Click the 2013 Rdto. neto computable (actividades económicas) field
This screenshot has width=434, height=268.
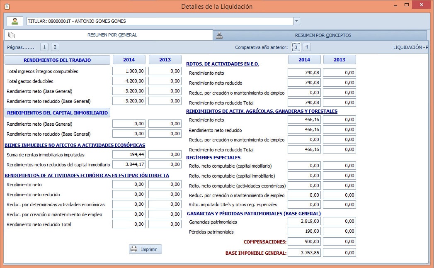(x=339, y=186)
